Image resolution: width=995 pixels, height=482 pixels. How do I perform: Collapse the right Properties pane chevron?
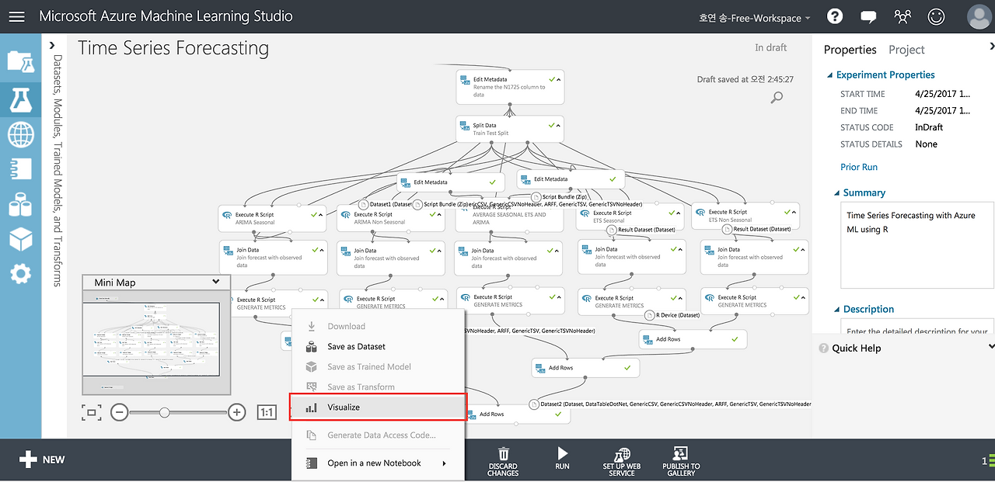(x=991, y=47)
